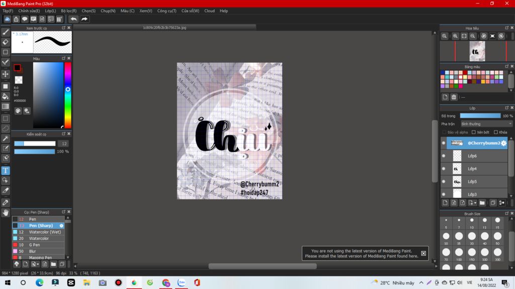The width and height of the screenshot is (515, 289).
Task: Select the black foreground color swatch
Action: [x=17, y=68]
